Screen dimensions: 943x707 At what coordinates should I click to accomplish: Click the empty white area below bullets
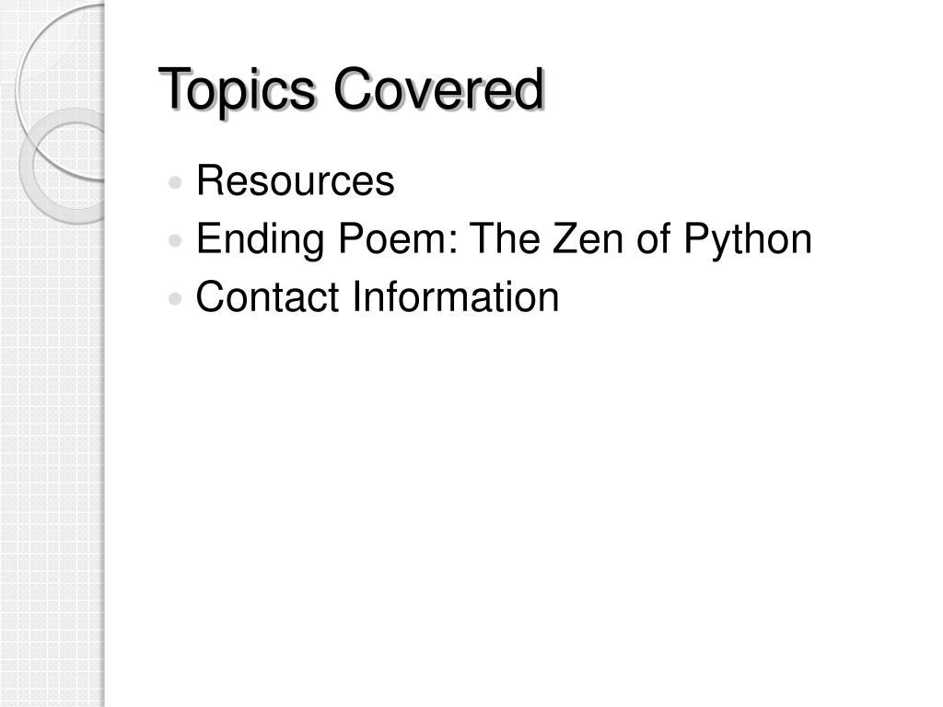[518, 511]
